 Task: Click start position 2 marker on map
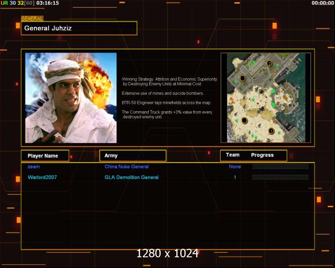(269, 63)
